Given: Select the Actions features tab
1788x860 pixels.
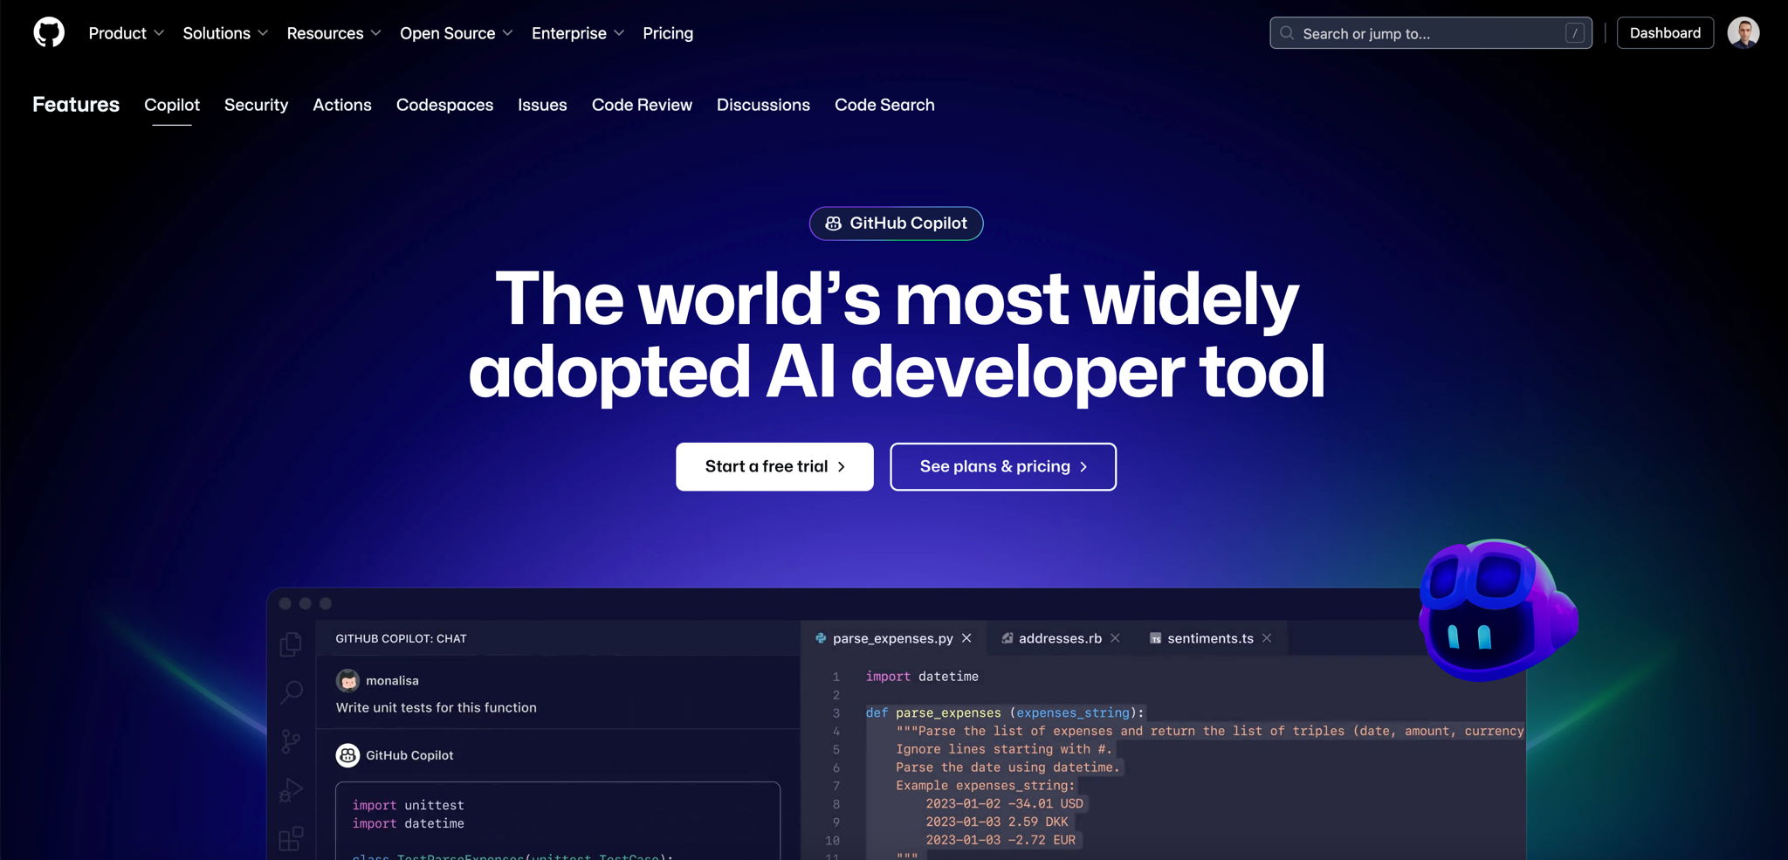Looking at the screenshot, I should click(342, 105).
